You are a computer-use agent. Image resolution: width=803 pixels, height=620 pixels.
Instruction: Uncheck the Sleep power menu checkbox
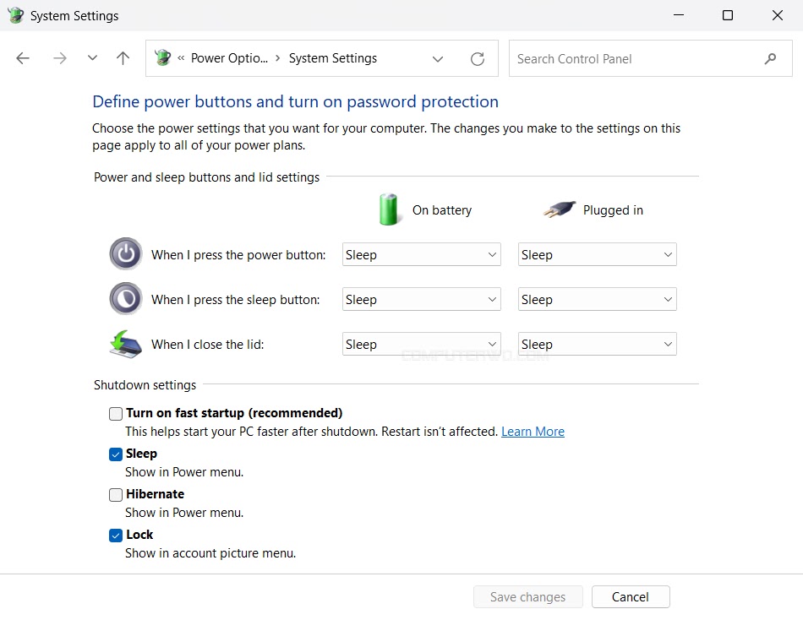point(116,454)
